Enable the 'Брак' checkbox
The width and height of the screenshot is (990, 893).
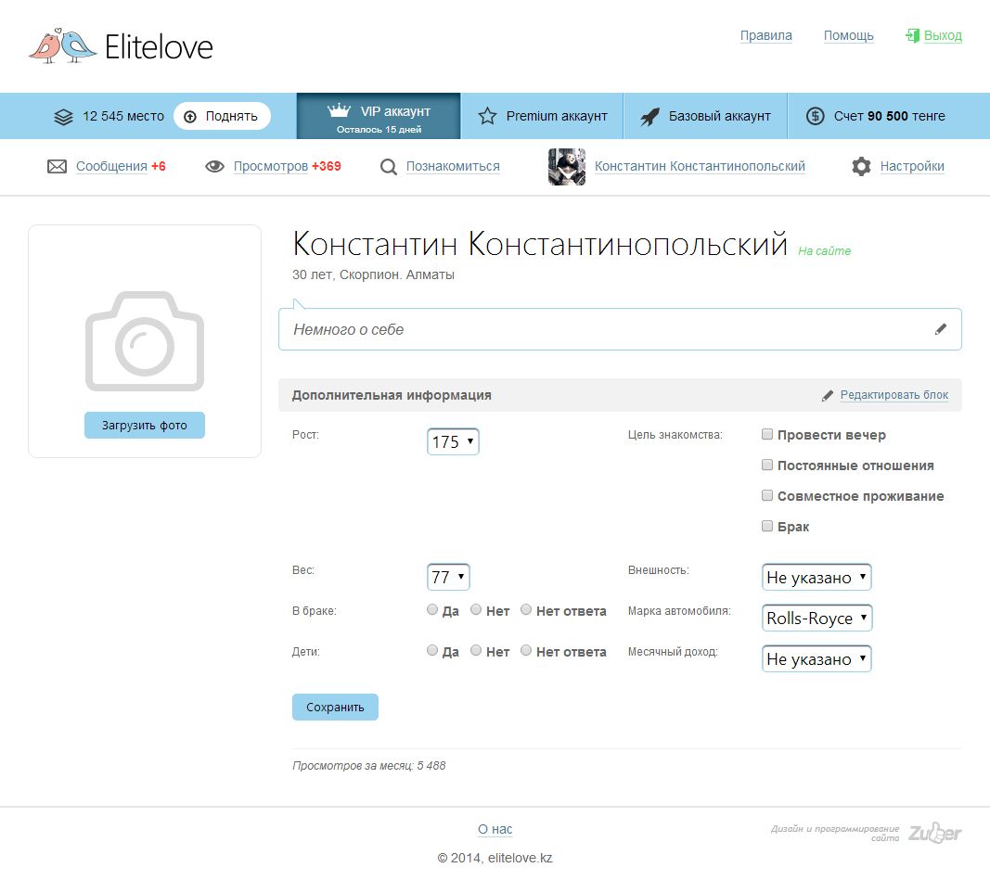[x=767, y=526]
